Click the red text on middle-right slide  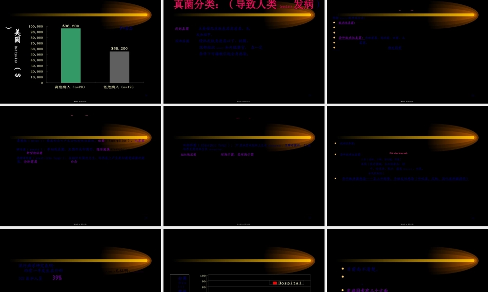coord(398,153)
